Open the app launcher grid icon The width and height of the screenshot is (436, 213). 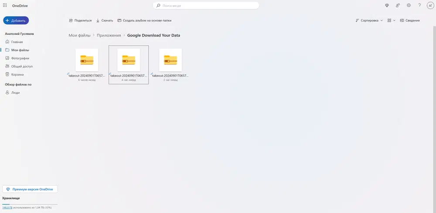[5, 5]
